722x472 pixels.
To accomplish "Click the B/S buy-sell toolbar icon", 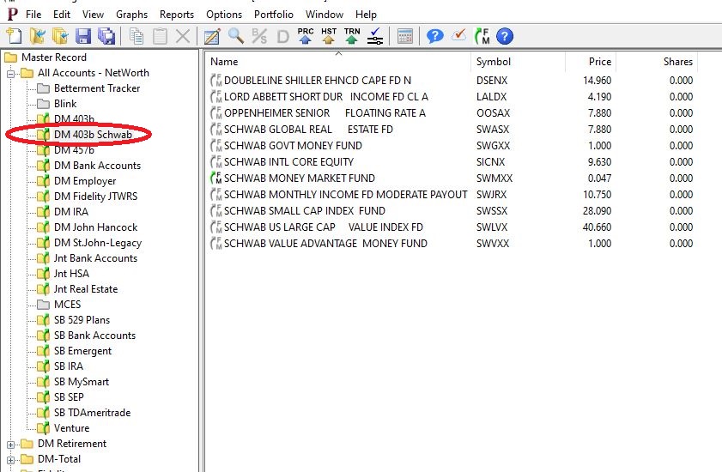I will pyautogui.click(x=259, y=36).
